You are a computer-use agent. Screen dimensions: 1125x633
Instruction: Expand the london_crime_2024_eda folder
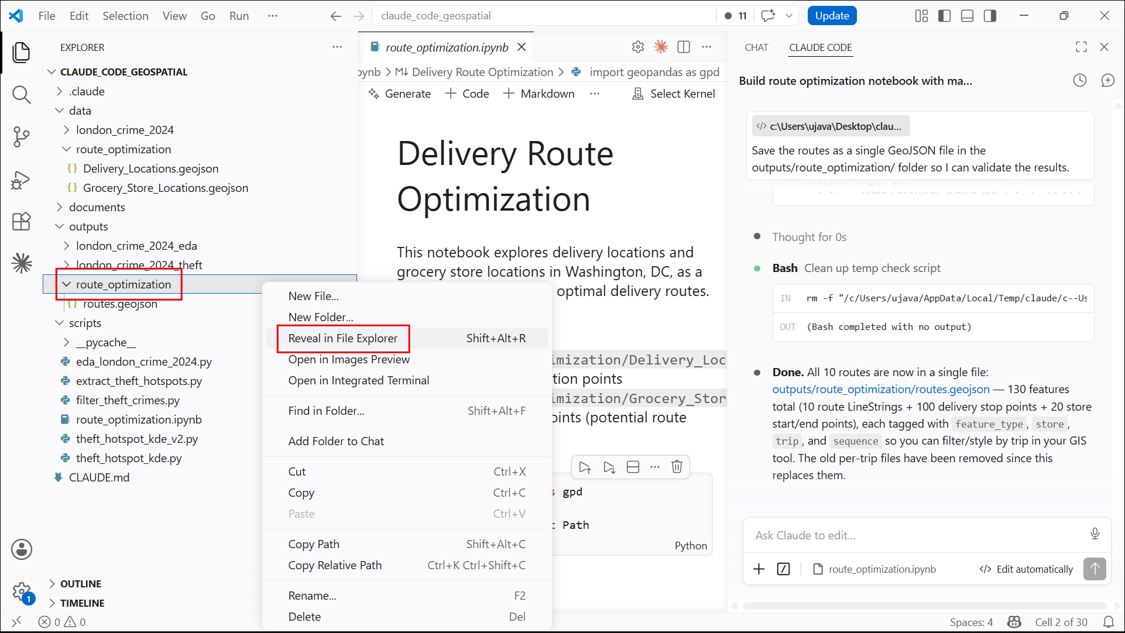tap(66, 246)
